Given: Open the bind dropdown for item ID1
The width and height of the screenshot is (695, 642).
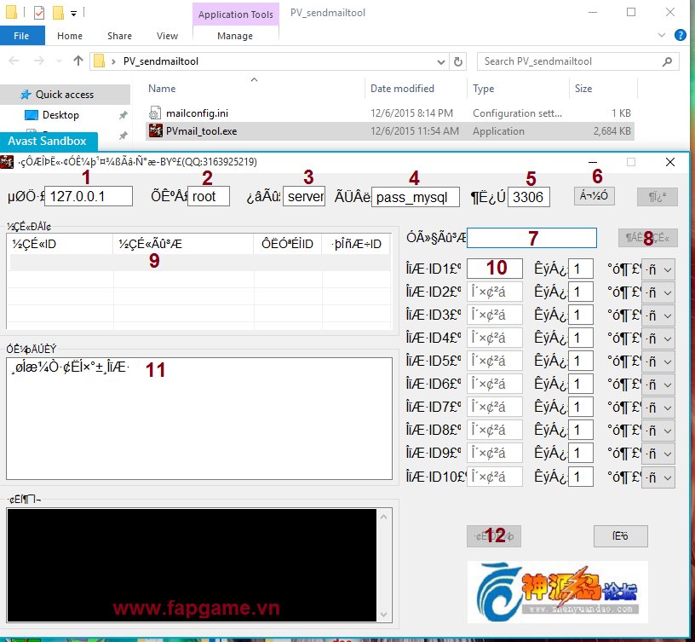Looking at the screenshot, I should [658, 269].
